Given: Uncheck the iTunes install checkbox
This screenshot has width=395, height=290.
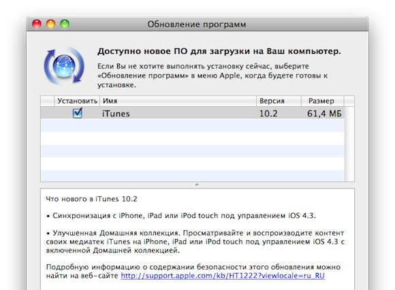Looking at the screenshot, I should tap(78, 113).
